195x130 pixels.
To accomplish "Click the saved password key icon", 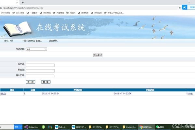I will tap(180, 8).
